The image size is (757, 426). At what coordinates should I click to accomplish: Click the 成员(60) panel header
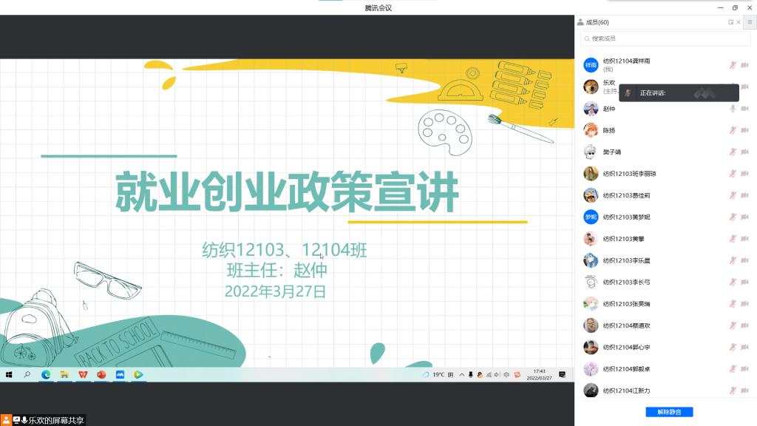(597, 22)
